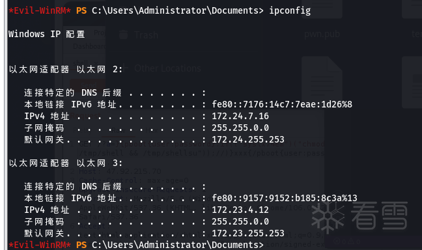Open the Dashboard tab in background window

[89, 46]
